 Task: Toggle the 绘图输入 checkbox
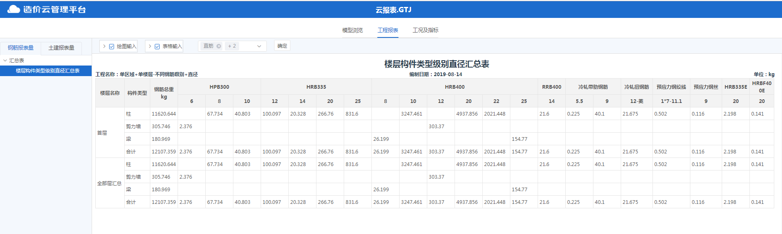click(112, 46)
